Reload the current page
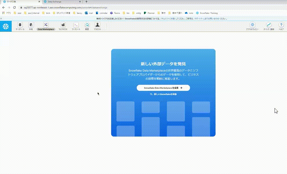287x174 pixels. pos(14,8)
